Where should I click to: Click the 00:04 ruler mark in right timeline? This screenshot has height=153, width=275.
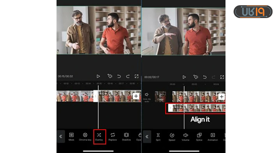click(216, 84)
